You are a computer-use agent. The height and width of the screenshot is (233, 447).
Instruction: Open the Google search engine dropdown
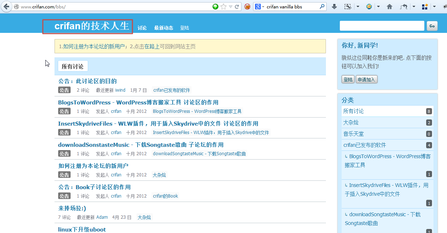coord(259,7)
